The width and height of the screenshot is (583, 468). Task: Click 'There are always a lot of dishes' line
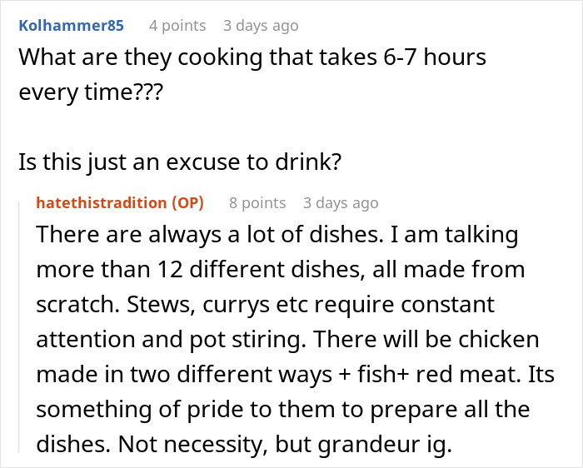[277, 235]
